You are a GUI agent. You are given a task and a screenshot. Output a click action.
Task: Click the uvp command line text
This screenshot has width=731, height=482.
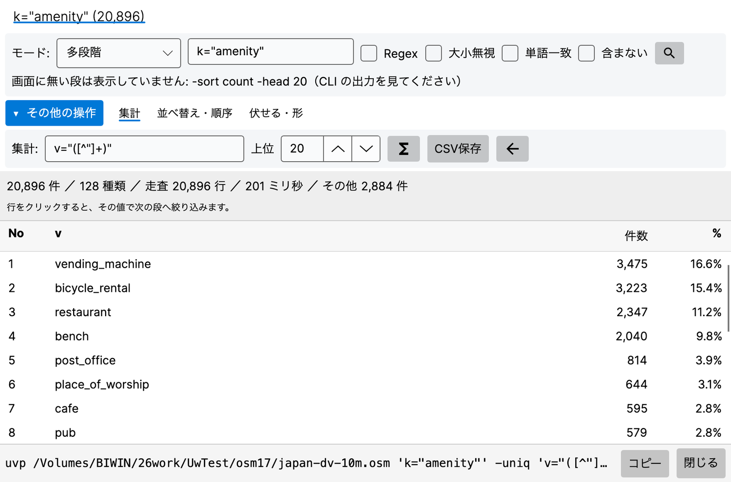(x=306, y=463)
